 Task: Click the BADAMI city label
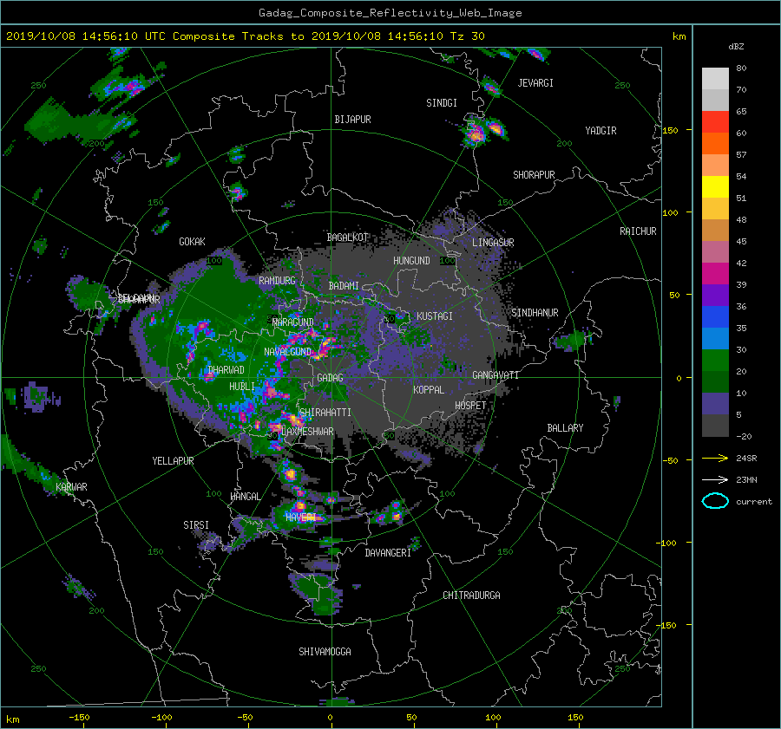[344, 286]
